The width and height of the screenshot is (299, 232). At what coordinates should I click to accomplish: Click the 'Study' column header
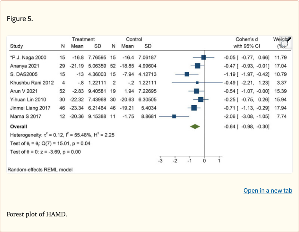16,46
